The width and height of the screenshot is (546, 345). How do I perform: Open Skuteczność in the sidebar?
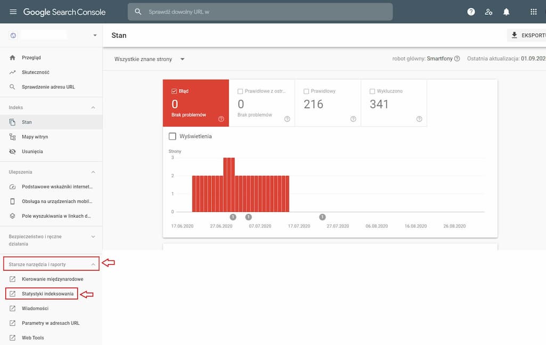click(x=35, y=72)
